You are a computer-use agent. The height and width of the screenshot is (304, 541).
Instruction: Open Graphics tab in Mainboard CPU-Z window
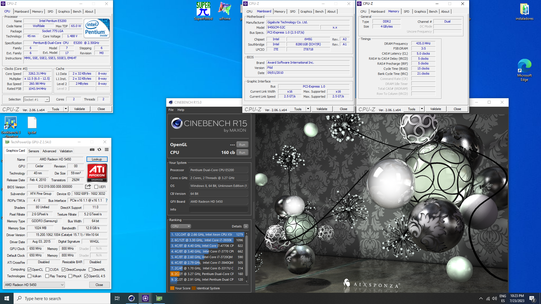[306, 12]
